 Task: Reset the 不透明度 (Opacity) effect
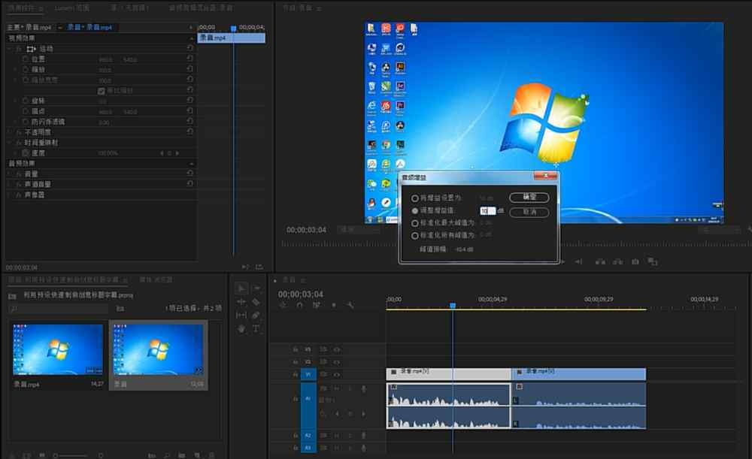pos(190,131)
